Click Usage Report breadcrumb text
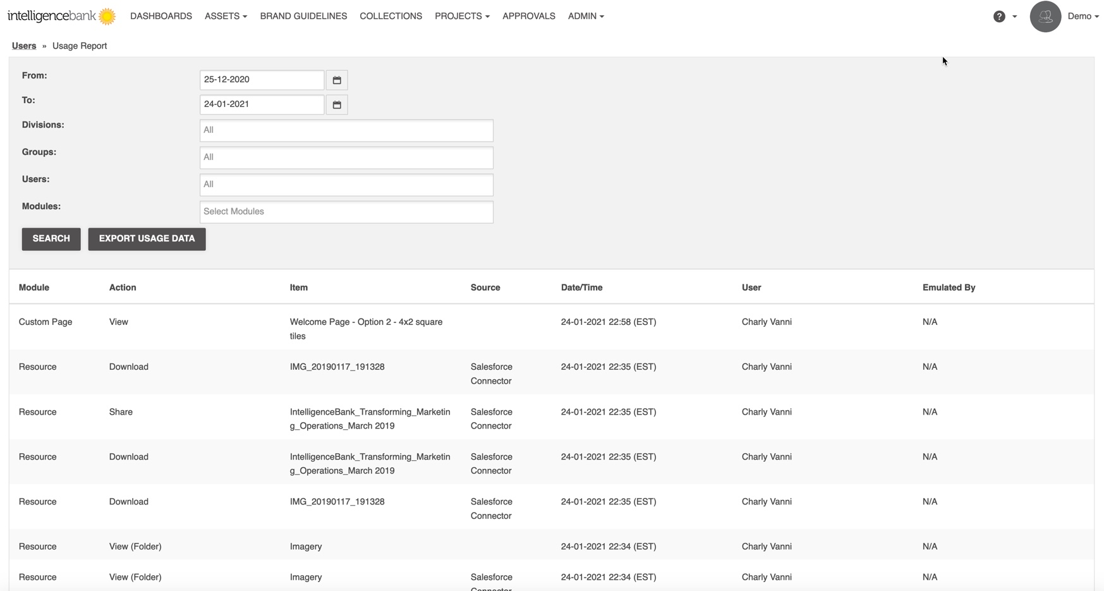Image resolution: width=1104 pixels, height=591 pixels. 80,46
